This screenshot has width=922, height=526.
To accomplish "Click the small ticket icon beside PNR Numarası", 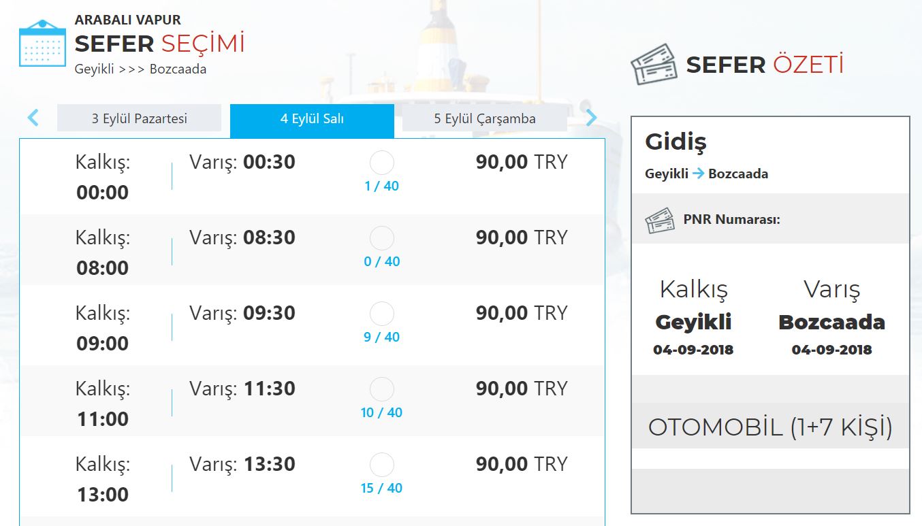I will click(659, 220).
